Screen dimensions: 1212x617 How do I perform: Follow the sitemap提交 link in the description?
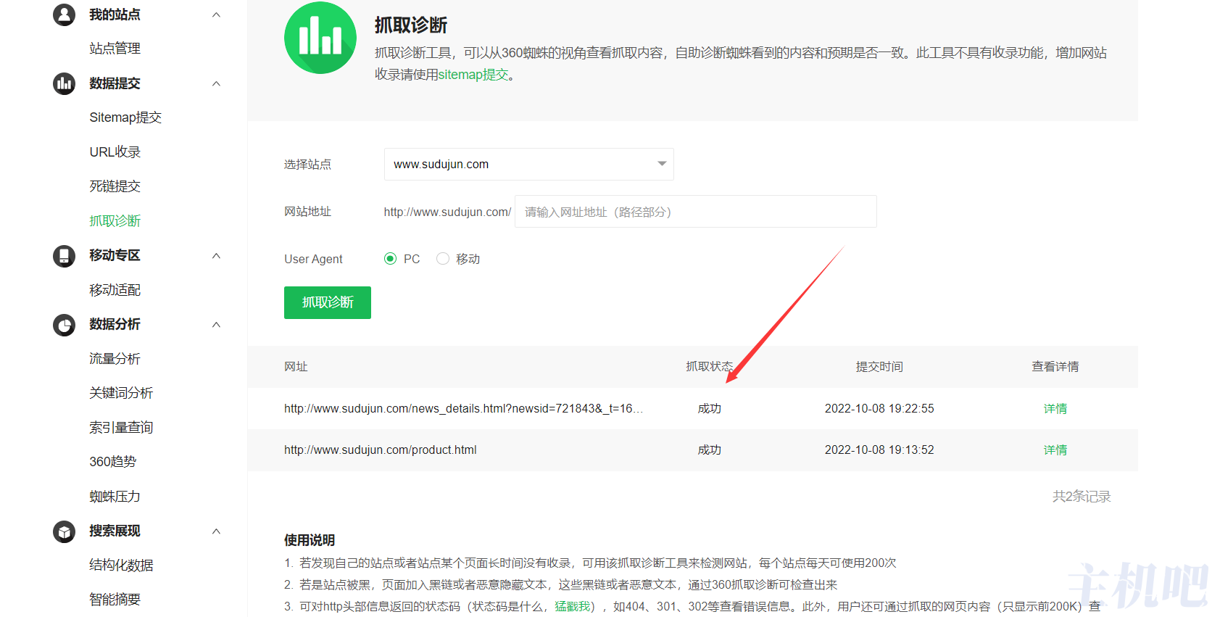coord(473,75)
